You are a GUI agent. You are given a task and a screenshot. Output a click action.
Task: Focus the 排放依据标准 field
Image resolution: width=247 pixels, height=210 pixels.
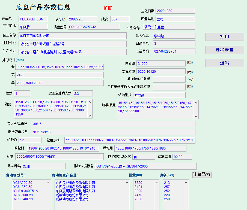[146, 166]
